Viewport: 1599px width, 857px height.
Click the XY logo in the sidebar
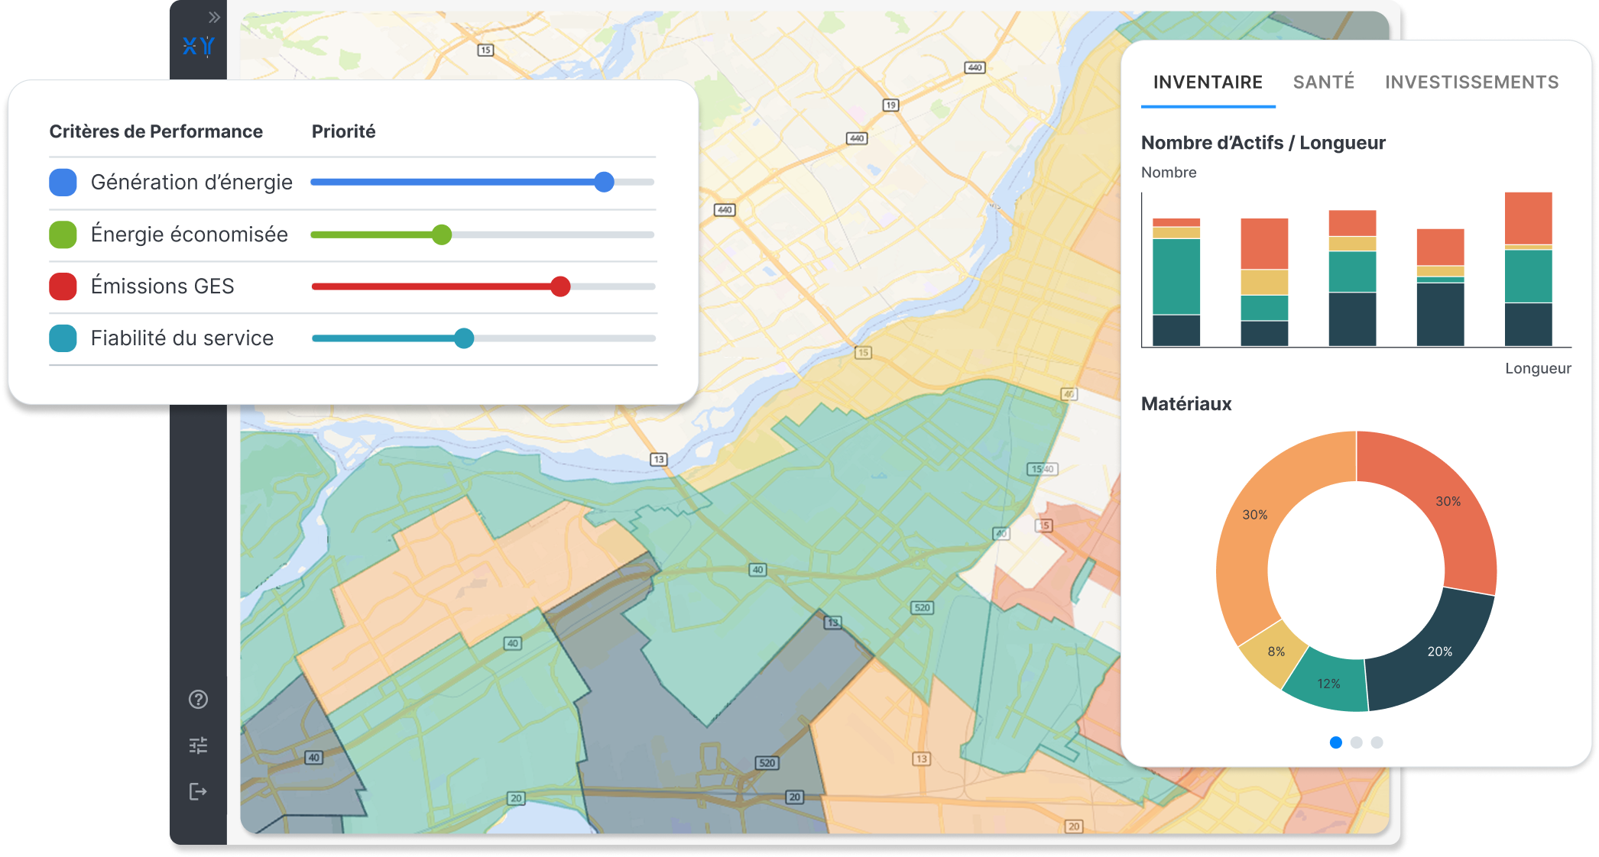[x=199, y=47]
